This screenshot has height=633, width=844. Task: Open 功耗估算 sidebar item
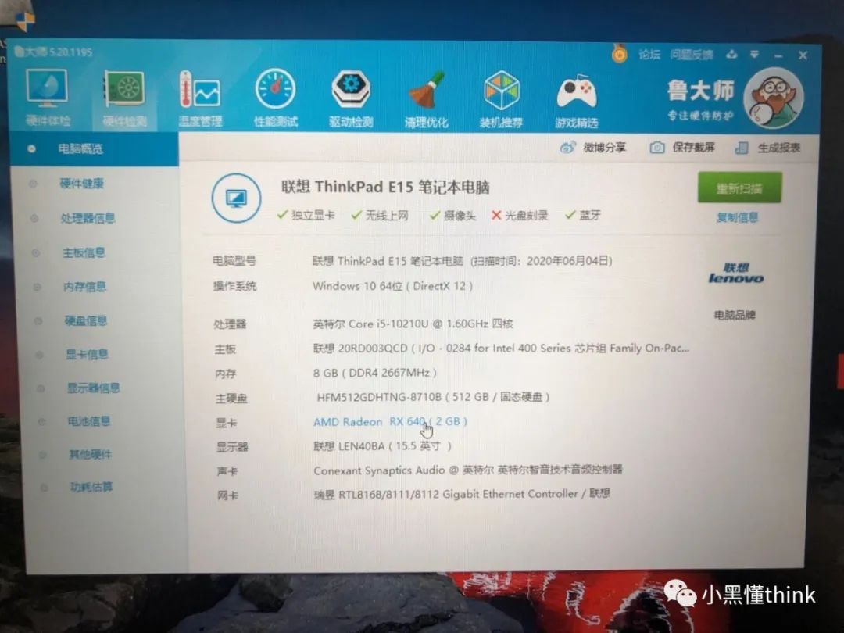91,487
